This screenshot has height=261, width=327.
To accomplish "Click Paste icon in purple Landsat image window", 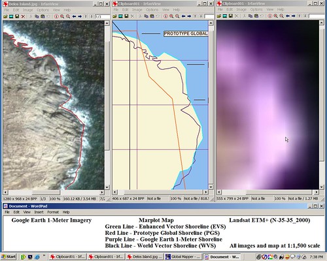I will [x=256, y=16].
